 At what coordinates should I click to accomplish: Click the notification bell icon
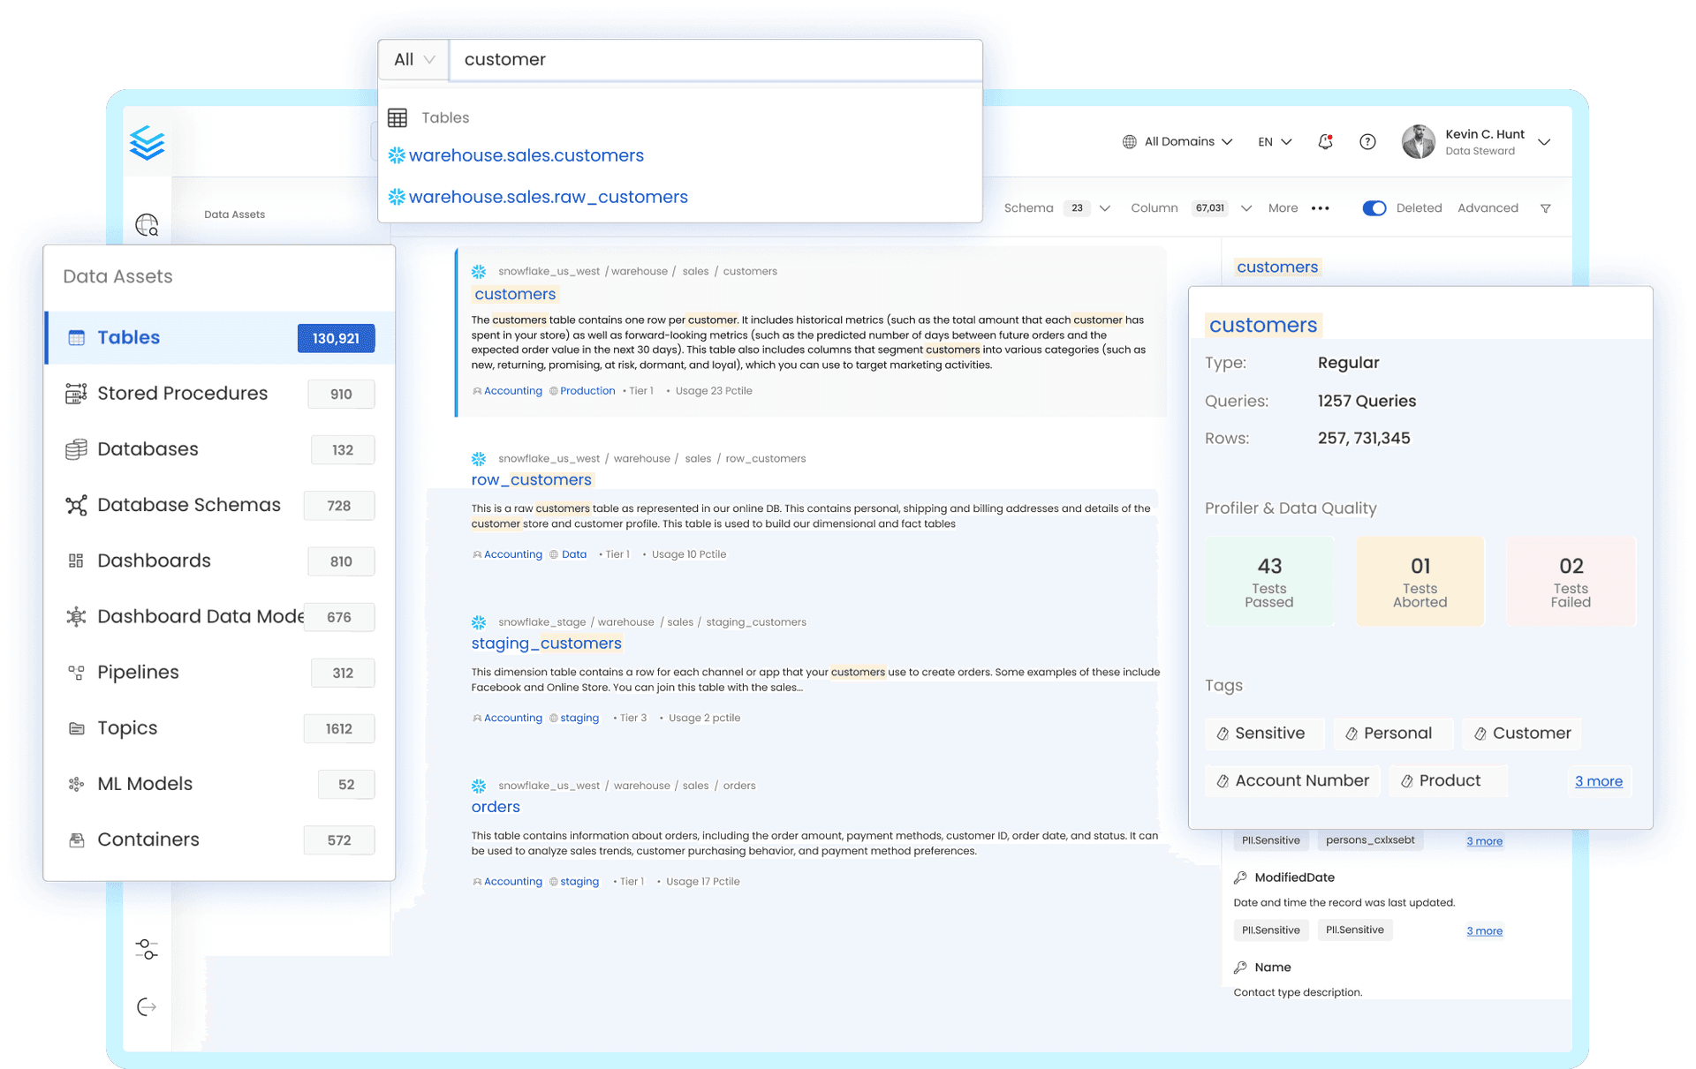(1325, 141)
